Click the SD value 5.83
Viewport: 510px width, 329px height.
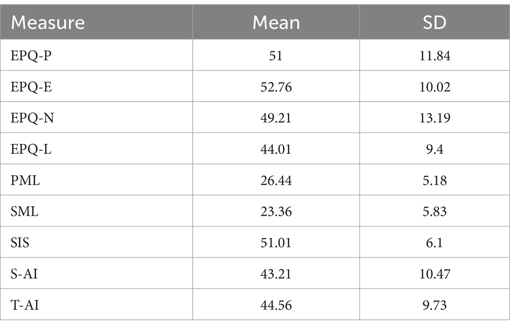[434, 212]
